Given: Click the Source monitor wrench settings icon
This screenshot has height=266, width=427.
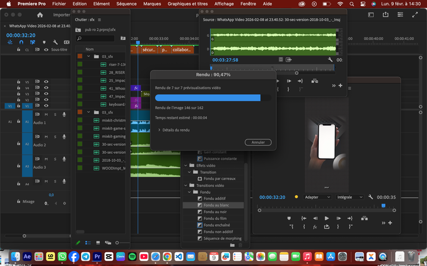Looking at the screenshot, I should click(x=329, y=60).
